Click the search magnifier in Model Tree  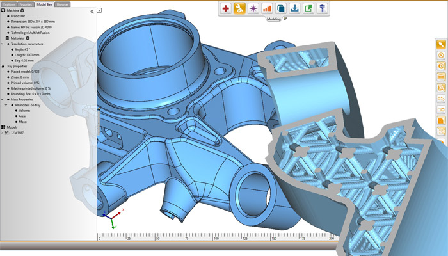pos(92,12)
